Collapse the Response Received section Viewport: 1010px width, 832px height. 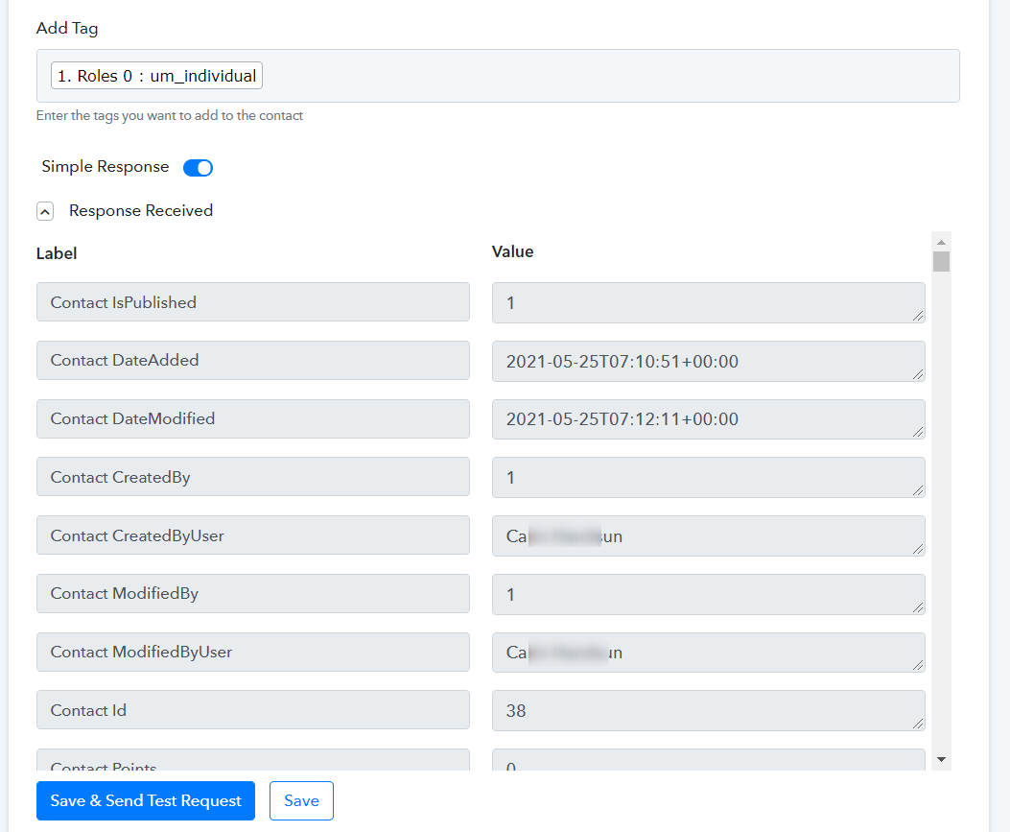tap(45, 211)
